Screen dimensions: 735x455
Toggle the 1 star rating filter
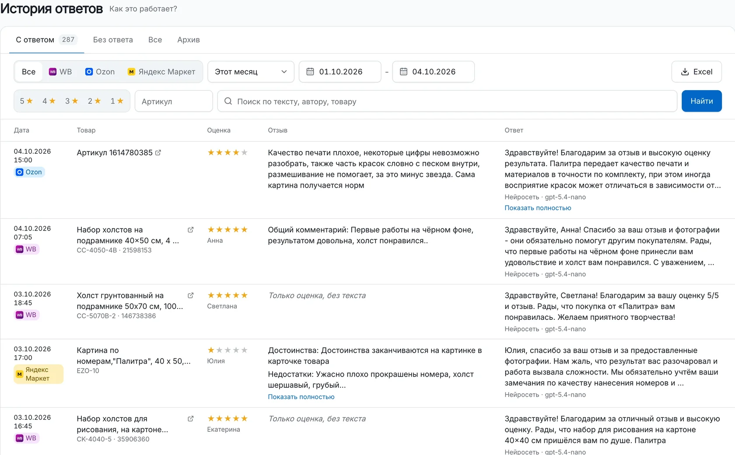coord(117,101)
